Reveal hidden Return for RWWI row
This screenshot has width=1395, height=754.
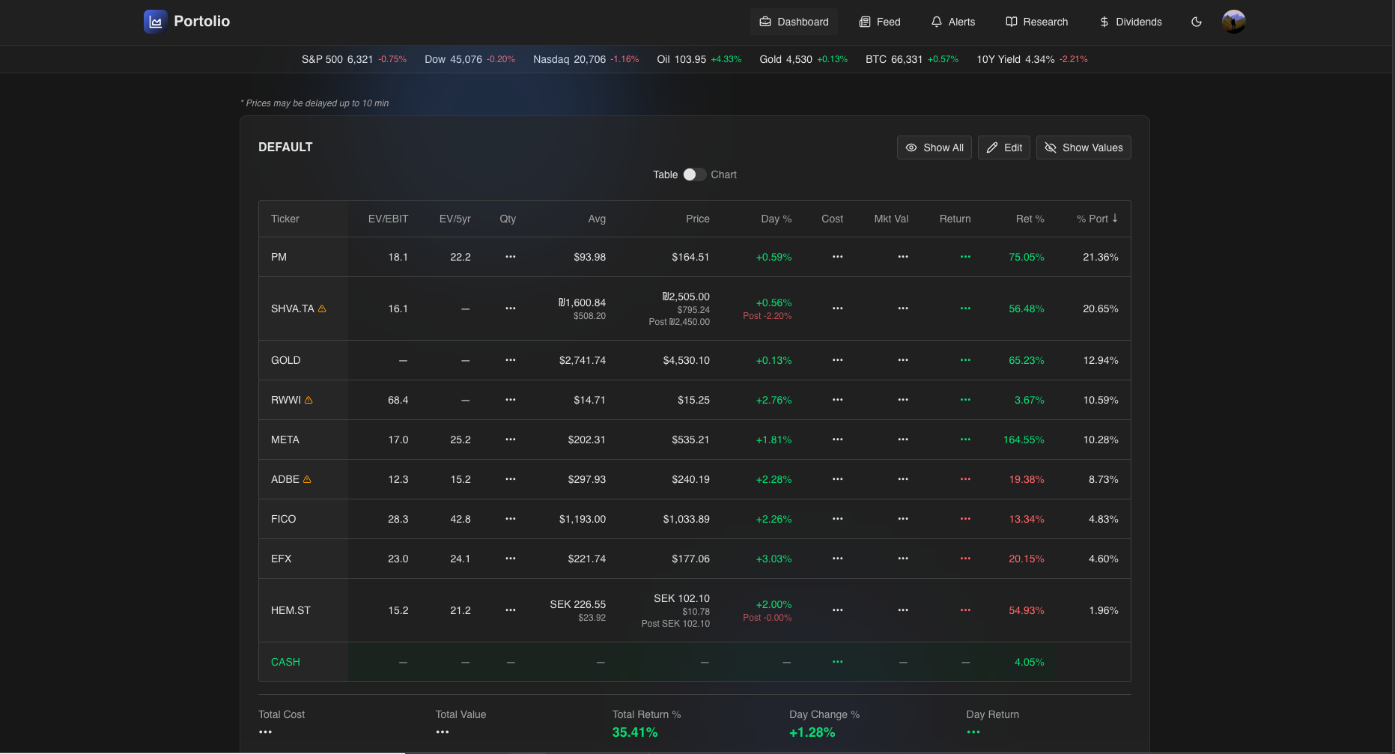965,400
